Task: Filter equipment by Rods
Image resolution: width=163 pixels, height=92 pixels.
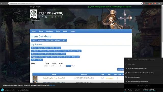Action: 34,60
